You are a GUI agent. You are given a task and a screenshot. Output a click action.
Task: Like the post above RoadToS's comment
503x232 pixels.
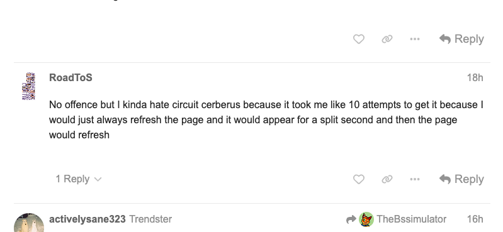tap(358, 39)
